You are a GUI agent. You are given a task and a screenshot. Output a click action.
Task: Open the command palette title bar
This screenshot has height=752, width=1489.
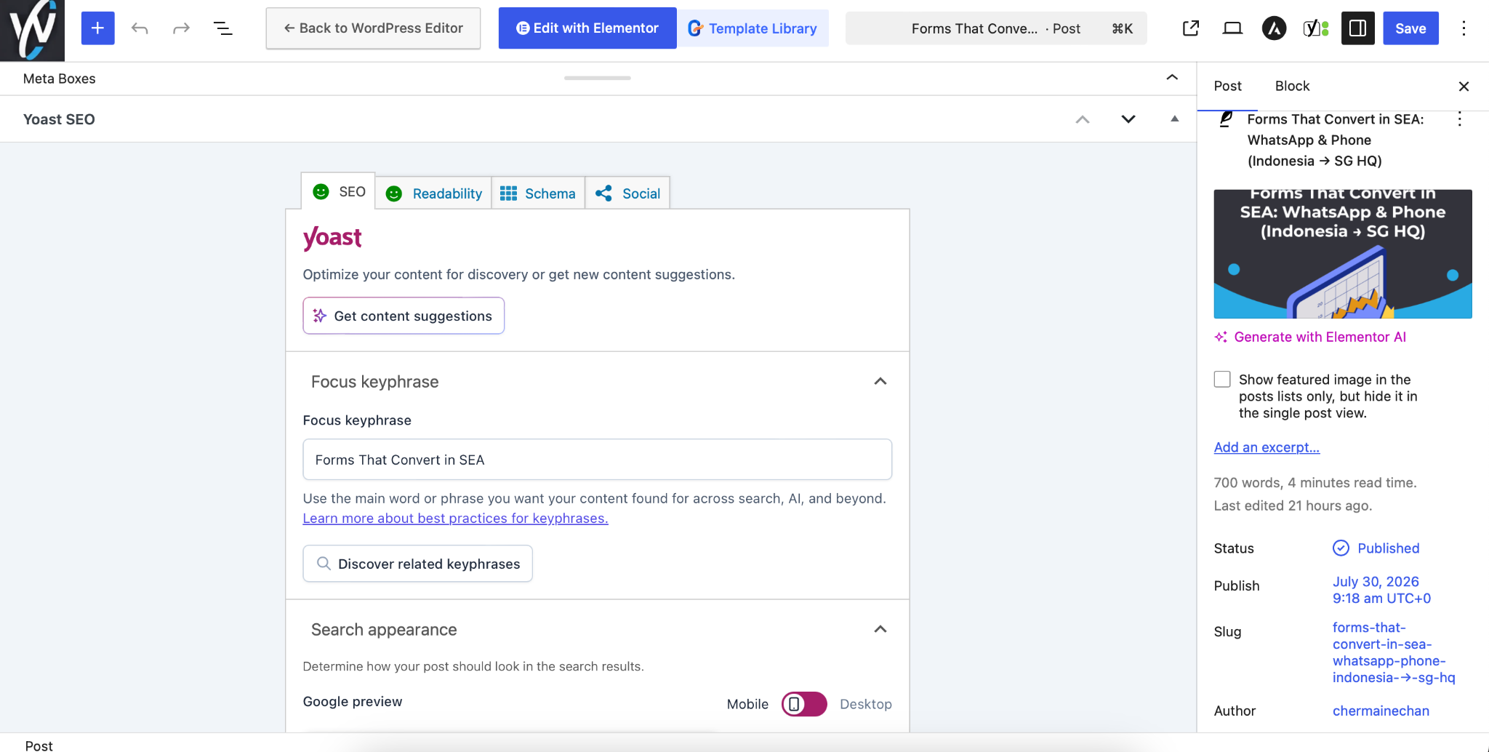(996, 28)
